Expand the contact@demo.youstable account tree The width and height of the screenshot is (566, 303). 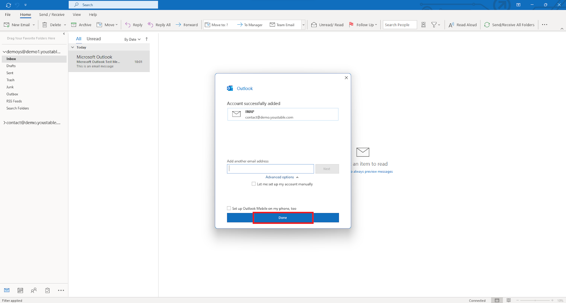pos(4,123)
